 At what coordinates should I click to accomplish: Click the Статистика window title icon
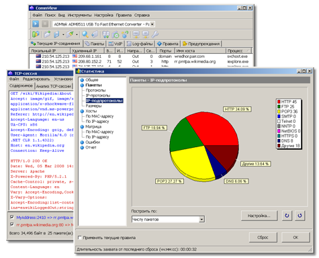click(x=79, y=71)
